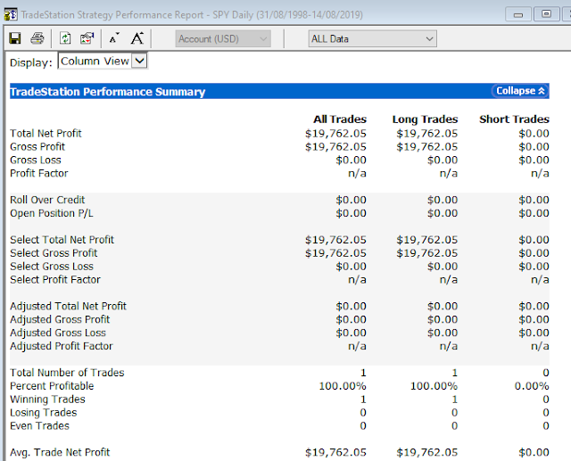Click Total Net Profit All Trades value $19,762.05
Screen dimensions: 571x461
[335, 134]
